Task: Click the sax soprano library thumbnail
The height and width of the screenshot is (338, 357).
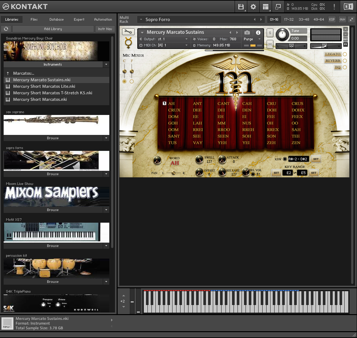Action: pyautogui.click(x=56, y=125)
